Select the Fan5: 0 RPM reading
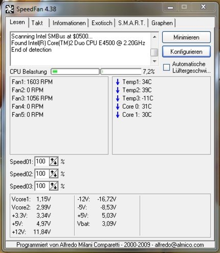220x253 pixels. [27, 115]
